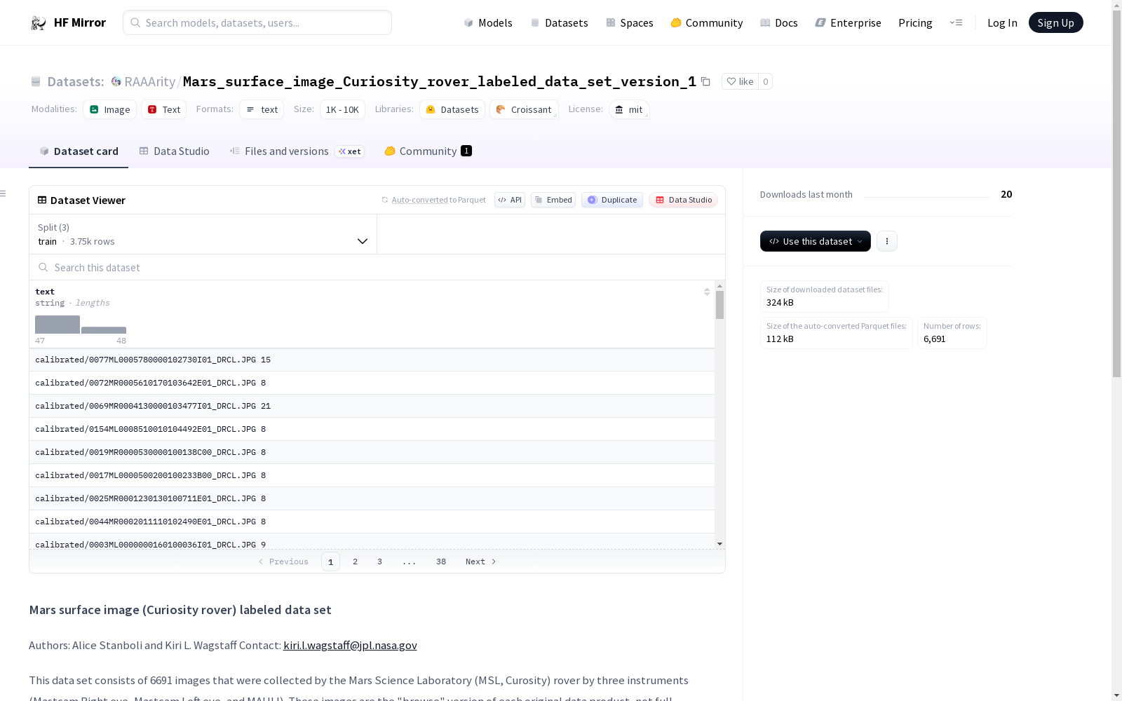Select the Dataset card tab
The width and height of the screenshot is (1122, 701).
point(79,151)
